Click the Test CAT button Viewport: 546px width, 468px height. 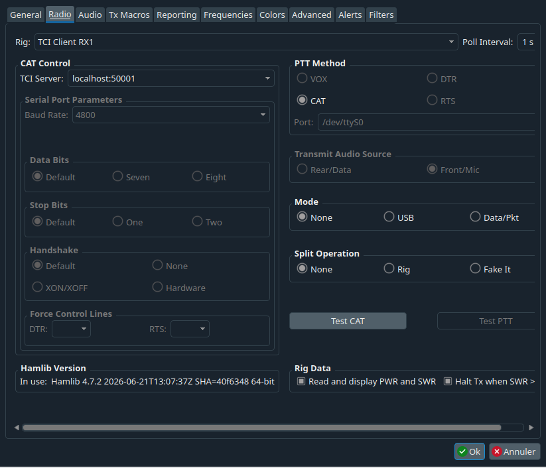(348, 321)
